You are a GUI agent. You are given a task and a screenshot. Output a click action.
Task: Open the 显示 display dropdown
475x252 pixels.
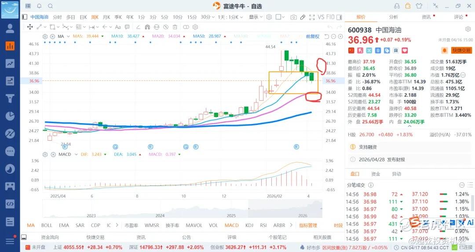click(256, 17)
